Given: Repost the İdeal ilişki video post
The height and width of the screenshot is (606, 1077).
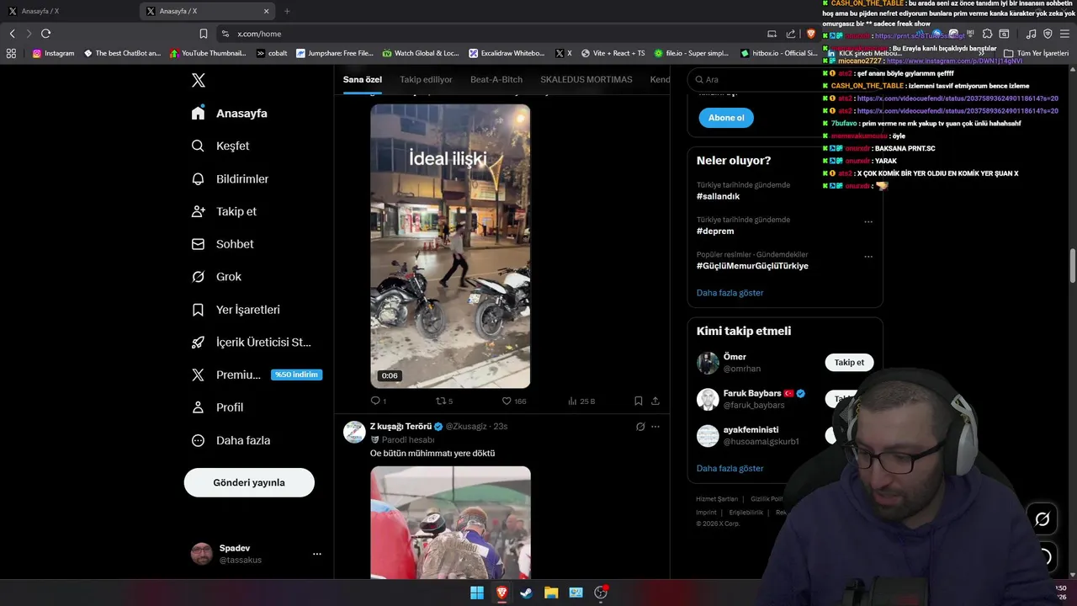Looking at the screenshot, I should [444, 401].
